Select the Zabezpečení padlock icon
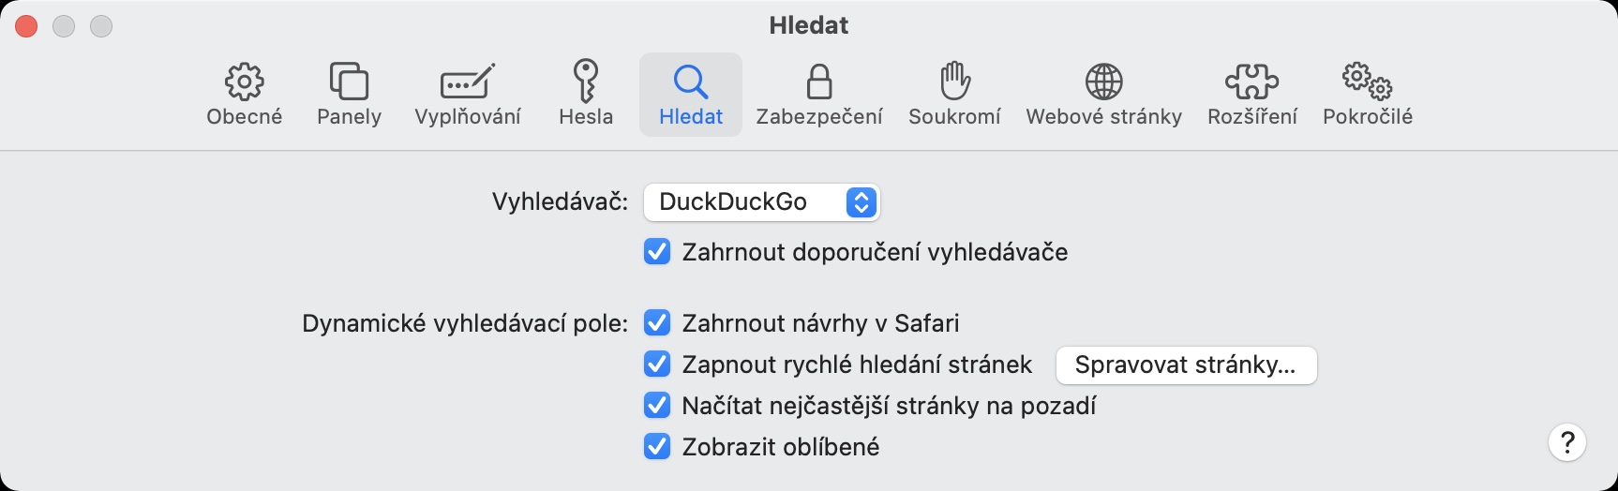This screenshot has width=1618, height=491. pos(819,83)
